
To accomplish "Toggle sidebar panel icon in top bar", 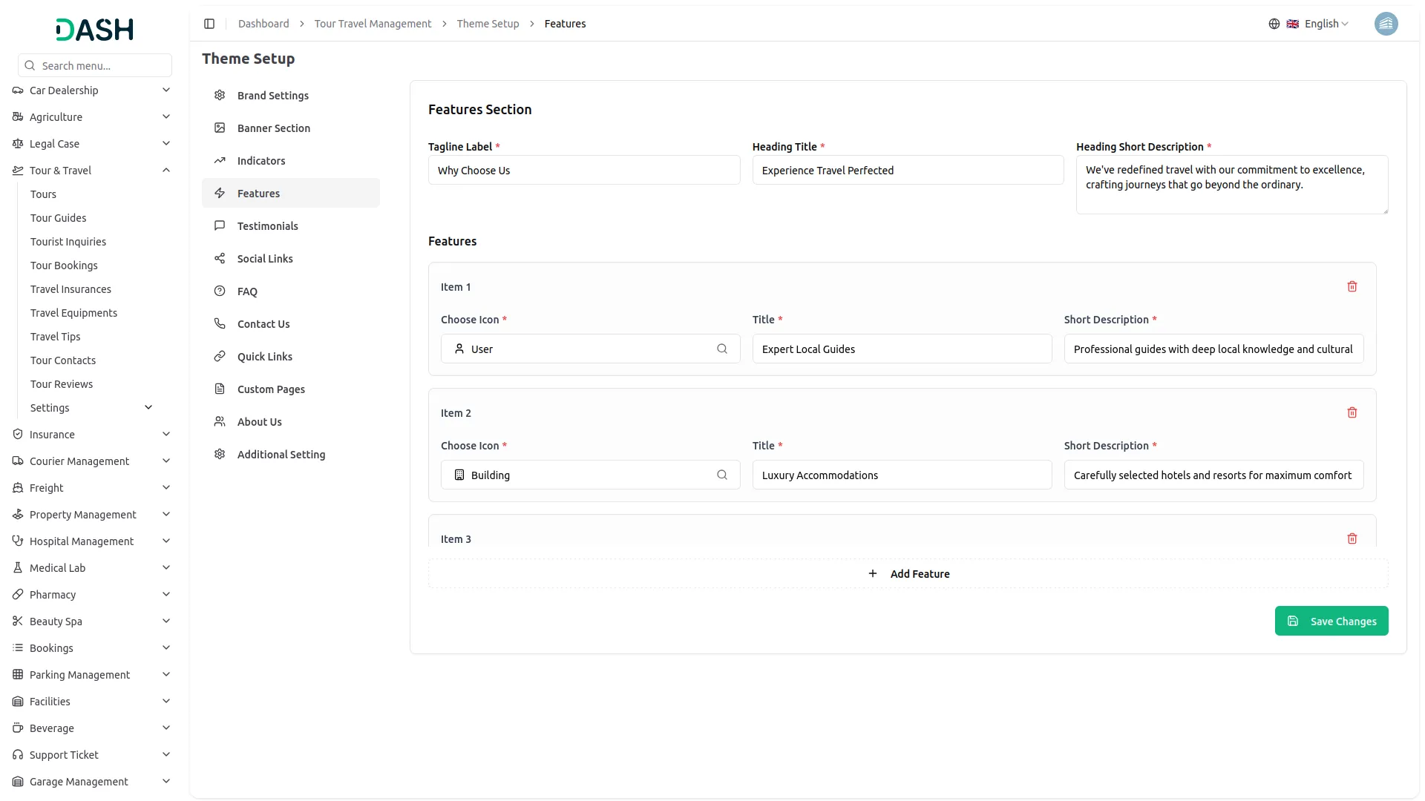I will (x=209, y=24).
